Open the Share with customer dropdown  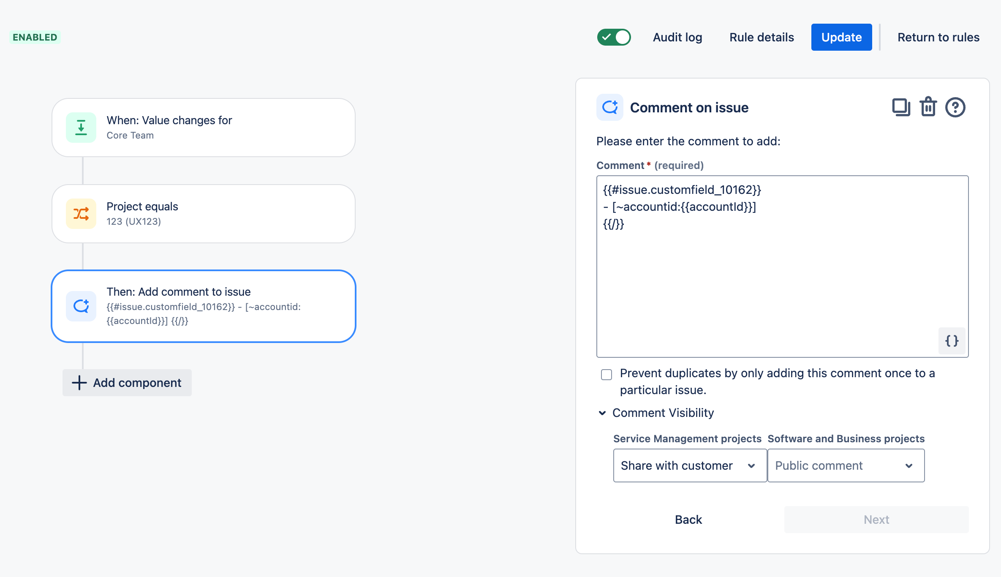[x=690, y=465]
